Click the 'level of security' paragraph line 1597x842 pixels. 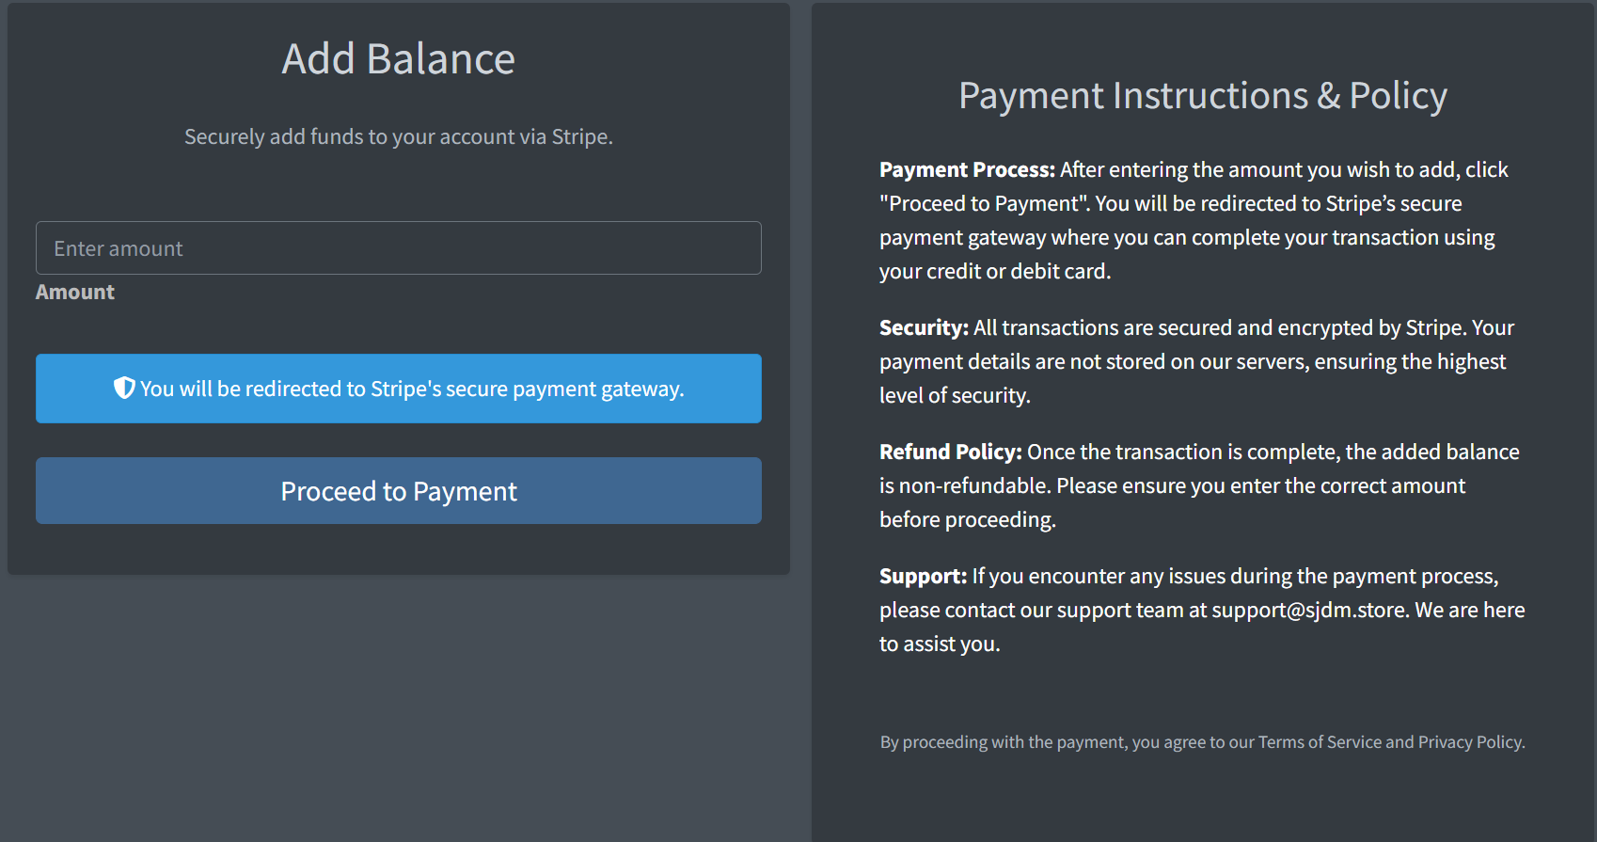point(955,395)
